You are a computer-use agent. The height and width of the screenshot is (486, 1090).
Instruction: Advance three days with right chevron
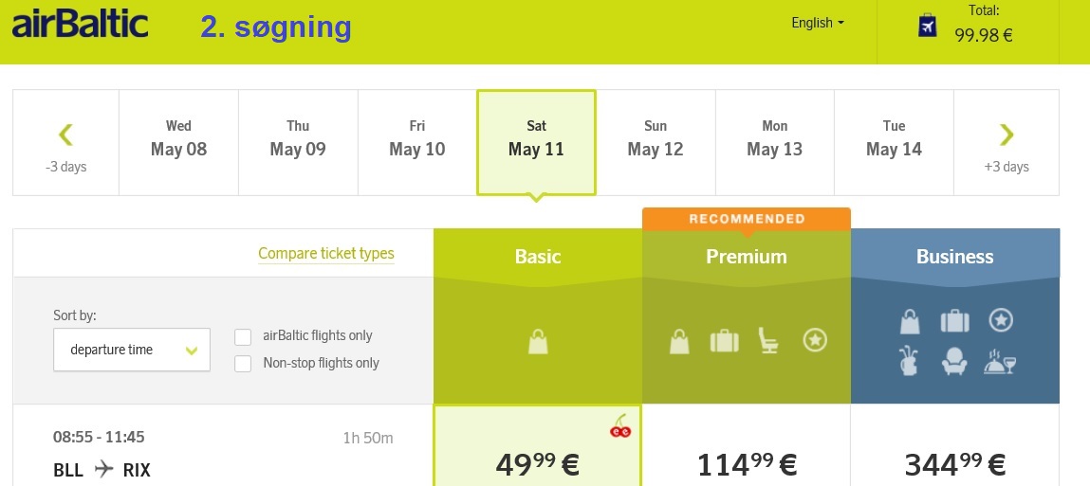(x=1007, y=143)
